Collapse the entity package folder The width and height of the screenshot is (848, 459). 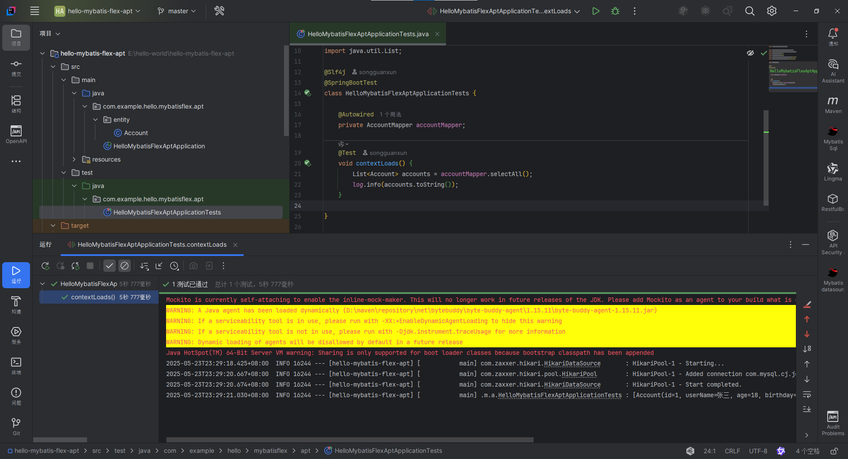click(95, 119)
